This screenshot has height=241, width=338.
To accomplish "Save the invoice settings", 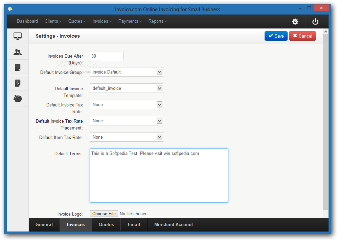I will (276, 36).
